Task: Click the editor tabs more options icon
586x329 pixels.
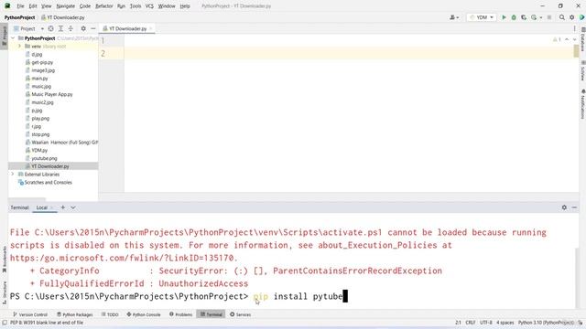Action: pos(574,28)
